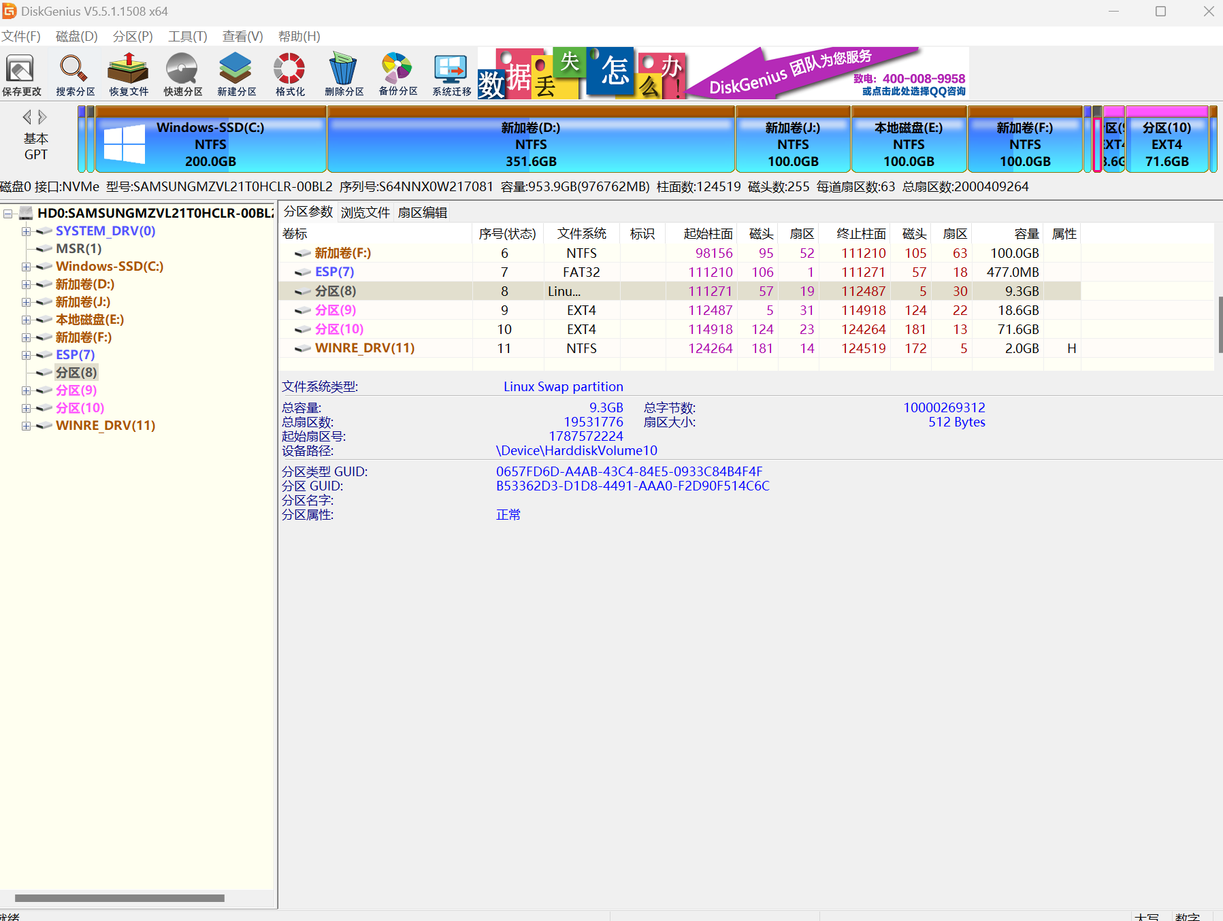Select the Windows-SSD(C:) block in disk map
This screenshot has width=1223, height=921.
tap(211, 139)
